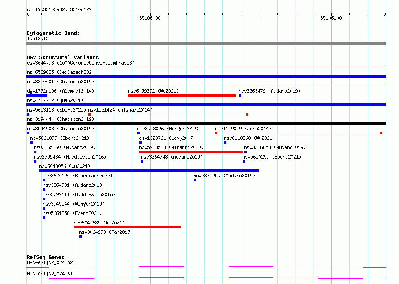Image resolution: width=399 pixels, height=284 pixels.
Task: Open the nsv4737782 Quan2021 label
Action: coord(55,100)
